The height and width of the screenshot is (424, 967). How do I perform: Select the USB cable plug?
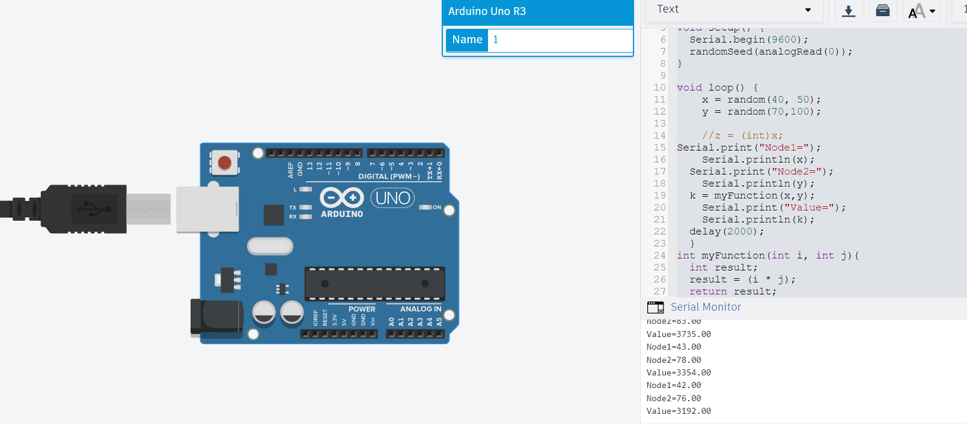click(x=84, y=209)
